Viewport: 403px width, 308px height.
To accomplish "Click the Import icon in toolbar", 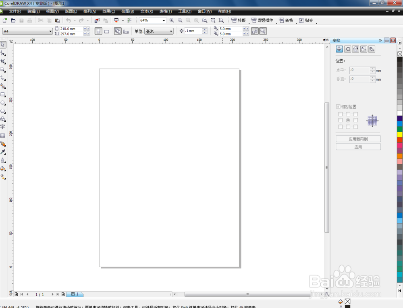I will tap(97, 20).
